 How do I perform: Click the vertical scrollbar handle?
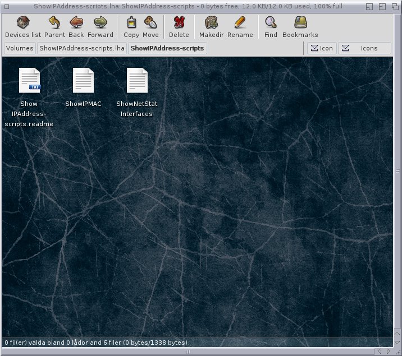click(397, 171)
